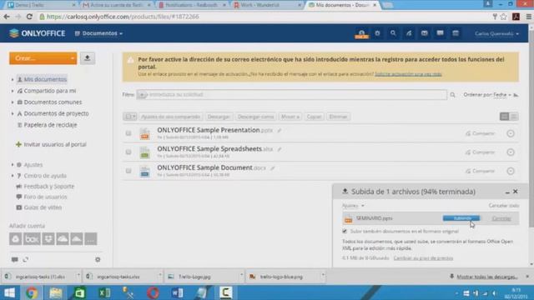The image size is (534, 300).
Task: Click Cancelar for the SEMINARIO.pptx upload
Action: click(501, 218)
